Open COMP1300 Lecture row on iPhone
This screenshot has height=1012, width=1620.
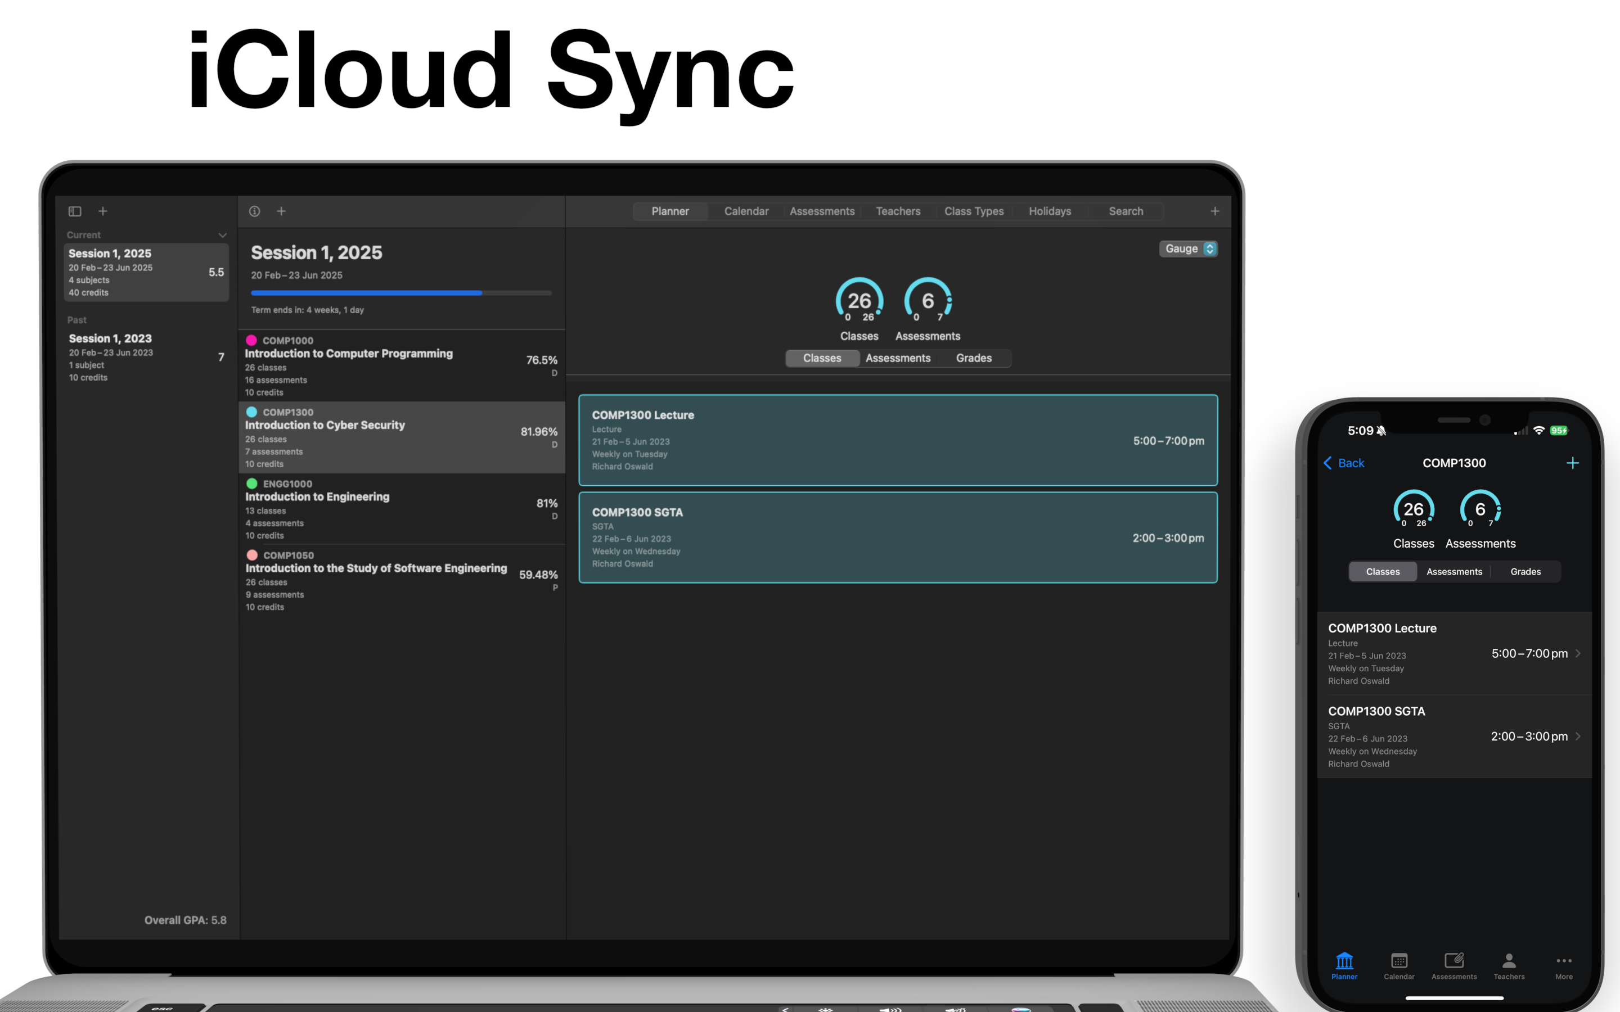pyautogui.click(x=1454, y=654)
